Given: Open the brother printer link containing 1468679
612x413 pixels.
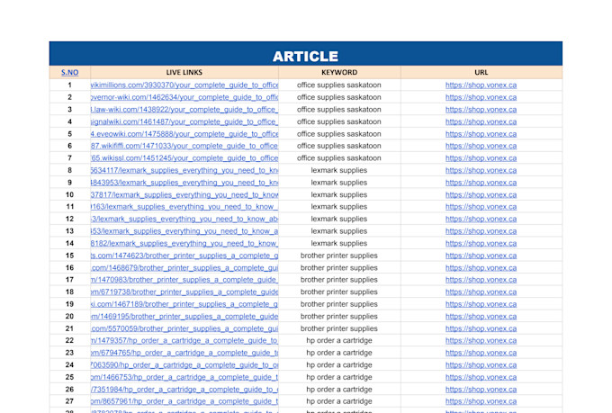Looking at the screenshot, I should (184, 268).
